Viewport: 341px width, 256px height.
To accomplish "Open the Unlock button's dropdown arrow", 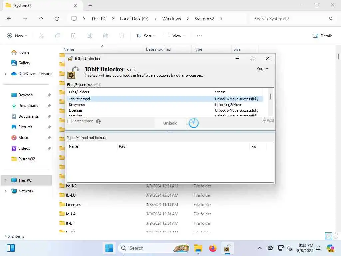I will tap(188, 123).
